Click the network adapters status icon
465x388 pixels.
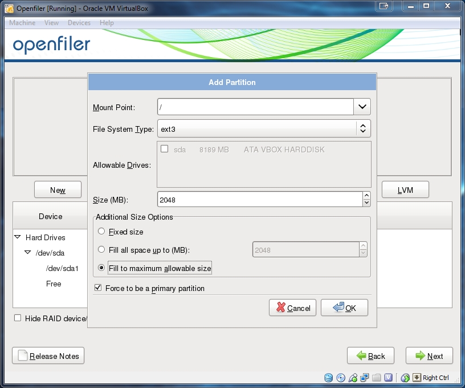click(x=365, y=378)
